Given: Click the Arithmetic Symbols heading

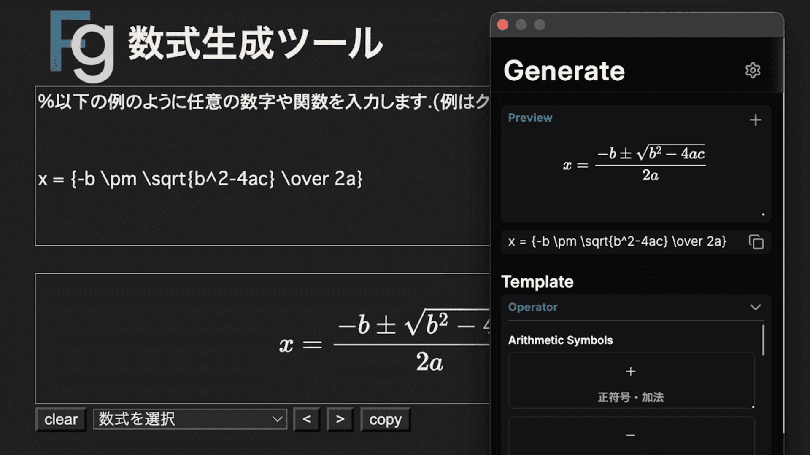Looking at the screenshot, I should [560, 340].
